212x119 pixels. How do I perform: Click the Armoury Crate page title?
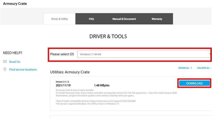pyautogui.click(x=15, y=3)
